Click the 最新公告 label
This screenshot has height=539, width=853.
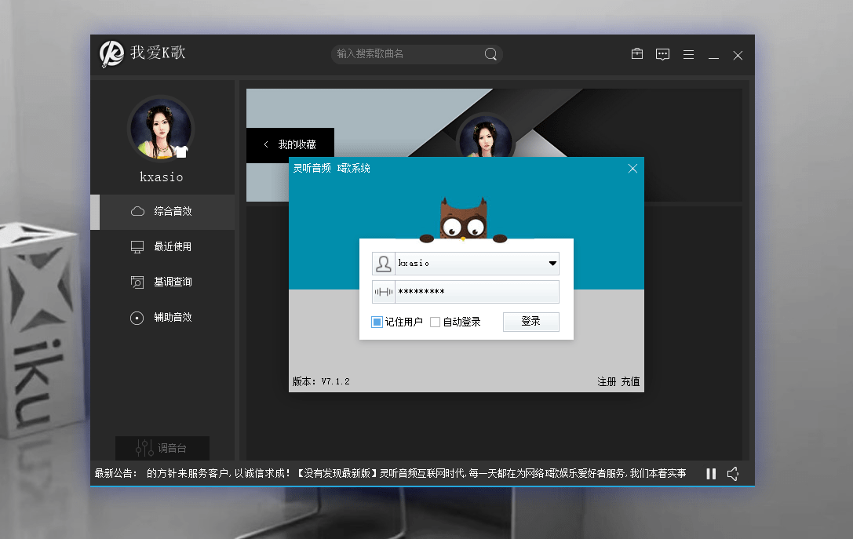click(x=115, y=474)
